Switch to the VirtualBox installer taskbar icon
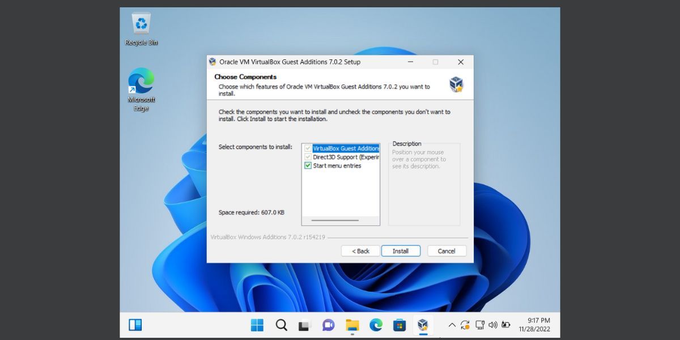Screen dimensions: 680x340 coord(423,325)
